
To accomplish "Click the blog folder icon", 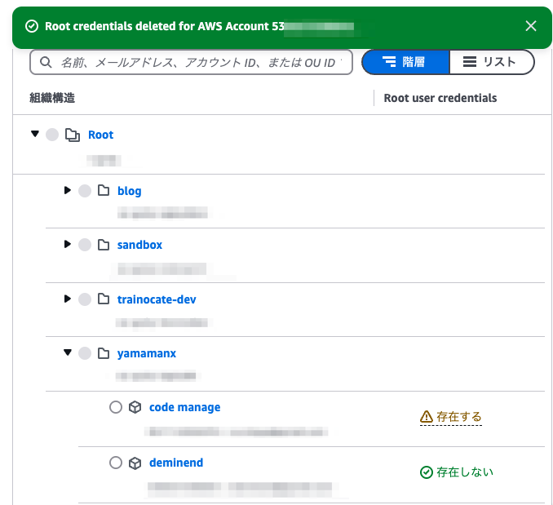I will click(x=104, y=190).
